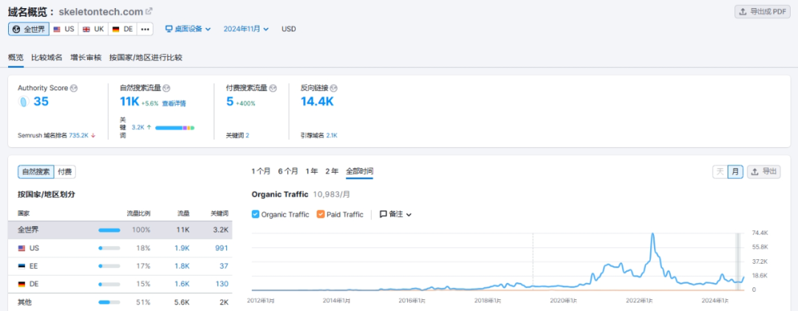Open EE keywords 37 link
The width and height of the screenshot is (798, 311).
(x=224, y=266)
